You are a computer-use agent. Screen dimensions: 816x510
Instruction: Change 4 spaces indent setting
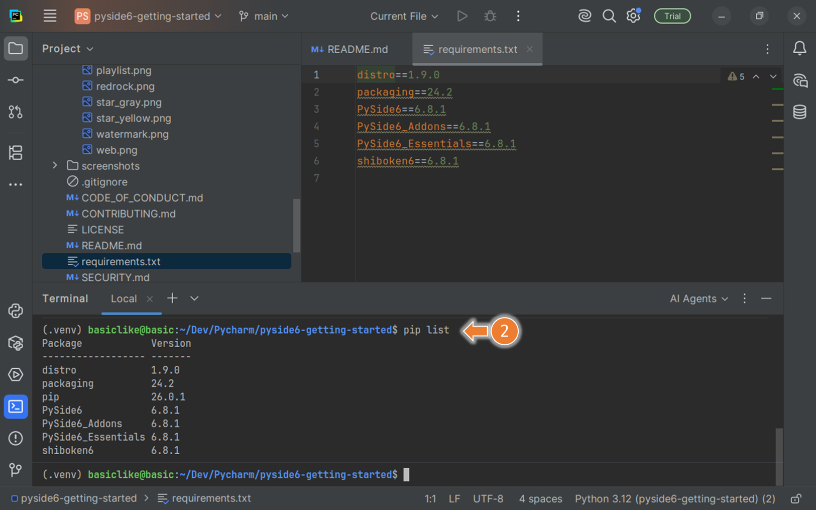[x=540, y=498]
